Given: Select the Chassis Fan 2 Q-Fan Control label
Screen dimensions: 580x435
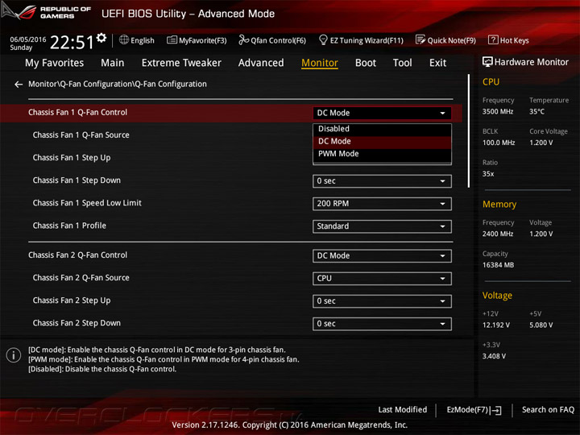Looking at the screenshot, I should [x=77, y=255].
